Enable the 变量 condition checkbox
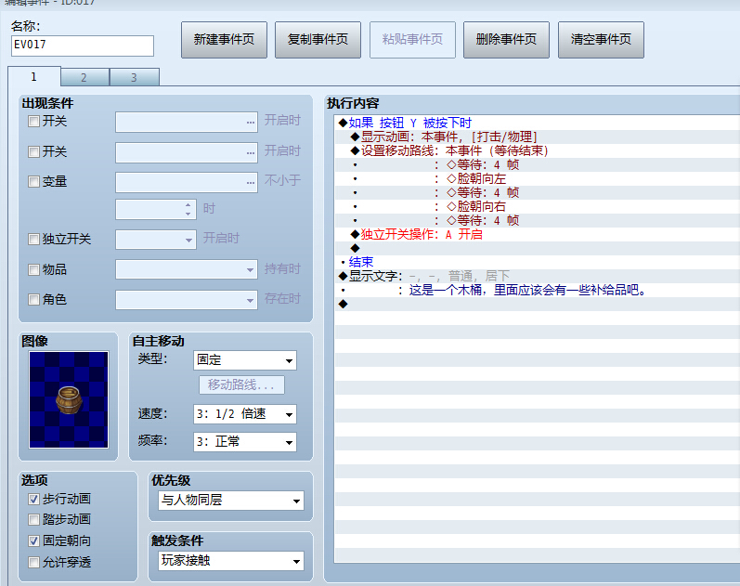The height and width of the screenshot is (586, 740). coord(34,182)
